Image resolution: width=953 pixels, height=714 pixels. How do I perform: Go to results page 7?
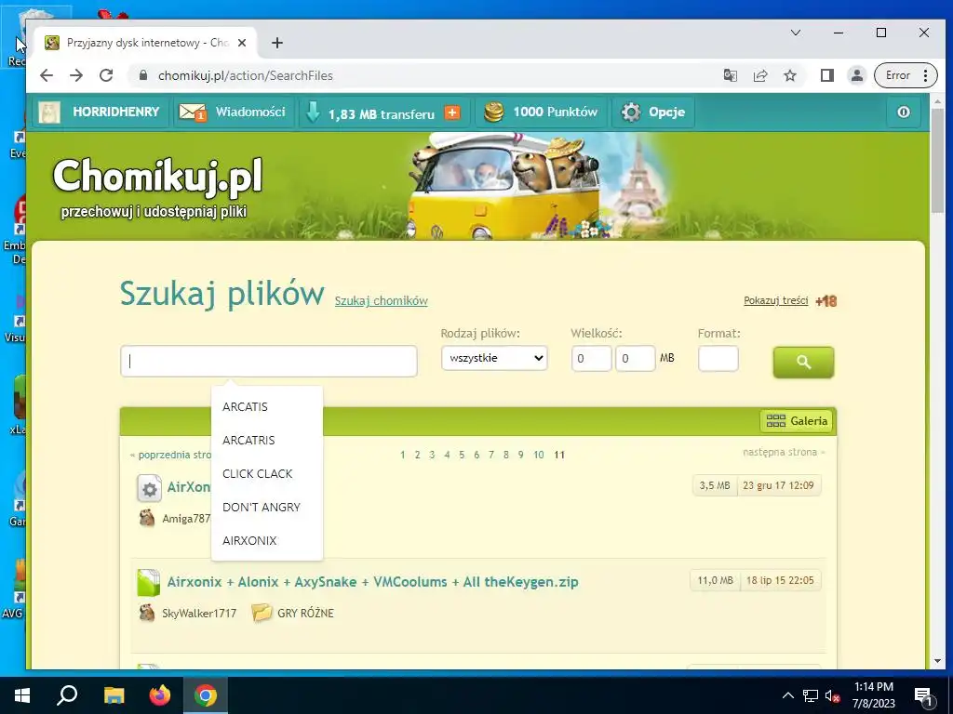(491, 455)
